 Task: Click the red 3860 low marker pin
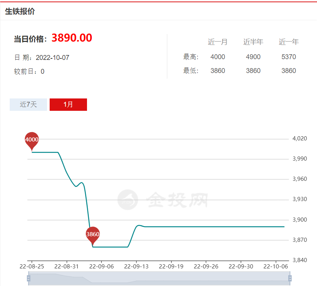tap(92, 235)
